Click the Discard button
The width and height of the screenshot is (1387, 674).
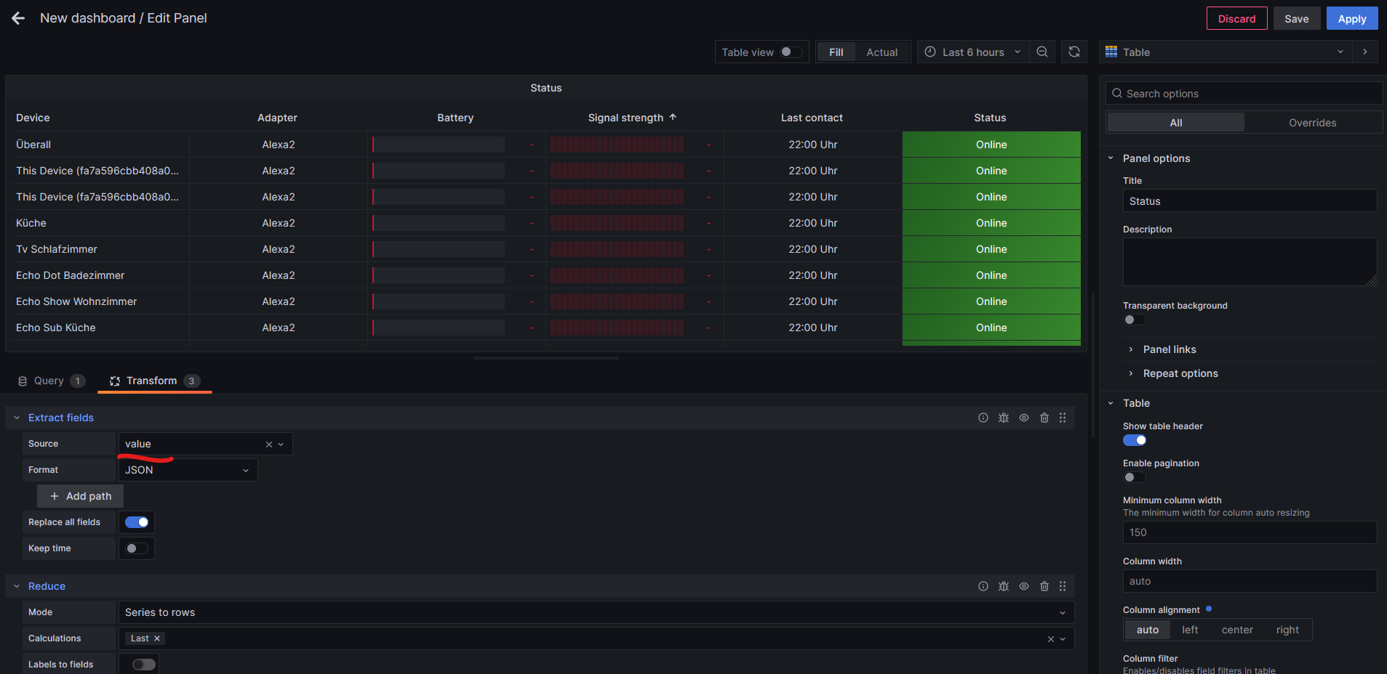coord(1237,18)
